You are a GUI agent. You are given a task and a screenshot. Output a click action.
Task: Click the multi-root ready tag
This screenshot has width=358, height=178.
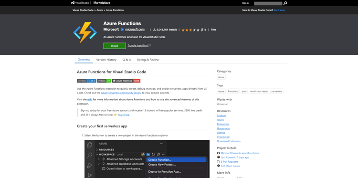click(259, 91)
